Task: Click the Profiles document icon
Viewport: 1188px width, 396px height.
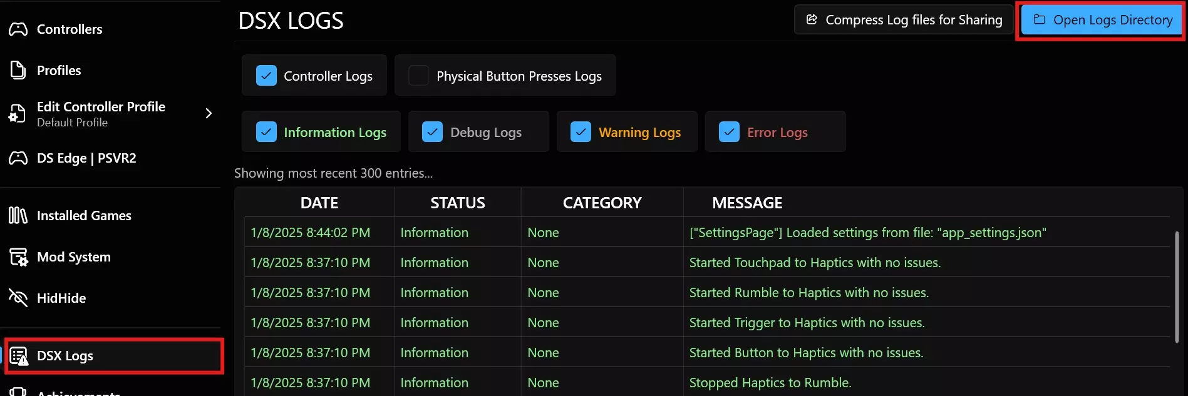Action: pos(18,70)
